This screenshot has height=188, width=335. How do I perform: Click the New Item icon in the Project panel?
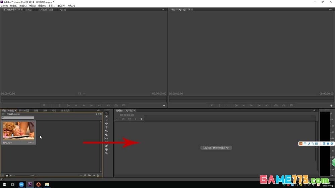point(93,175)
